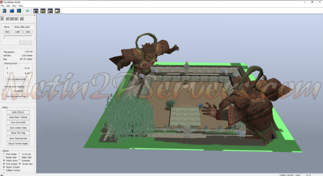The width and height of the screenshot is (323, 176).
Task: Click the window icon with a brush
Action: click(x=57, y=11)
